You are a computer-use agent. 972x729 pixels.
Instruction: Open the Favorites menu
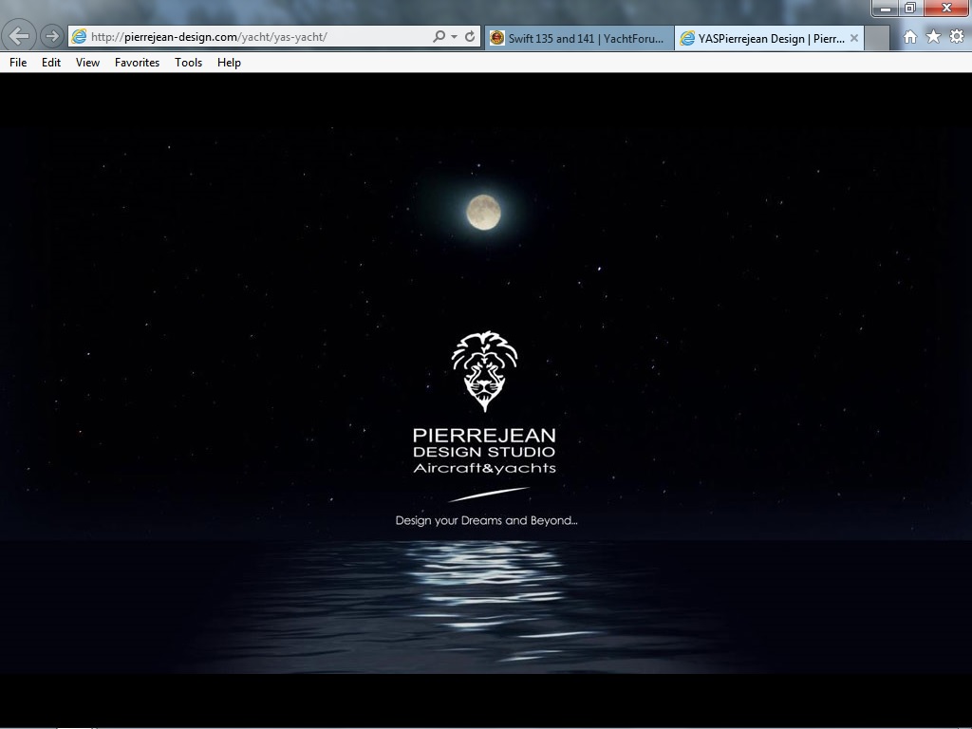[137, 63]
